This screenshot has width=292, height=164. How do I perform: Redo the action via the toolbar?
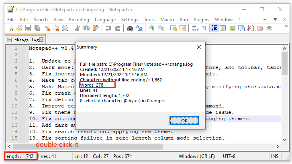[x=118, y=28]
